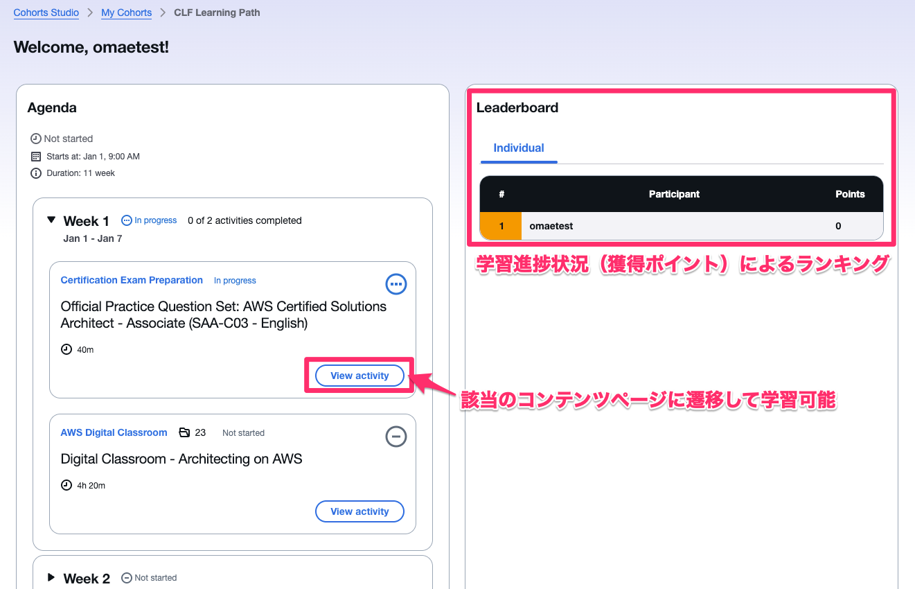Click the Agenda heading
This screenshot has height=589, width=915.
[52, 107]
